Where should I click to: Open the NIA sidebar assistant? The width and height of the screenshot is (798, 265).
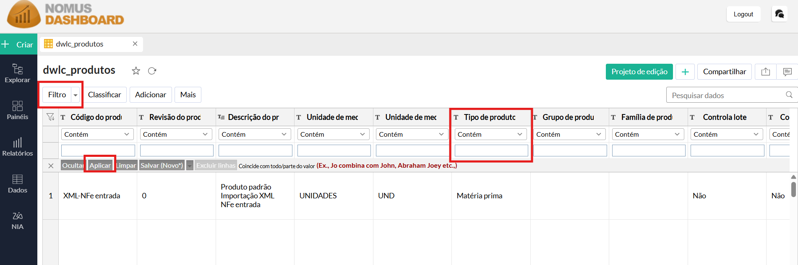[18, 221]
